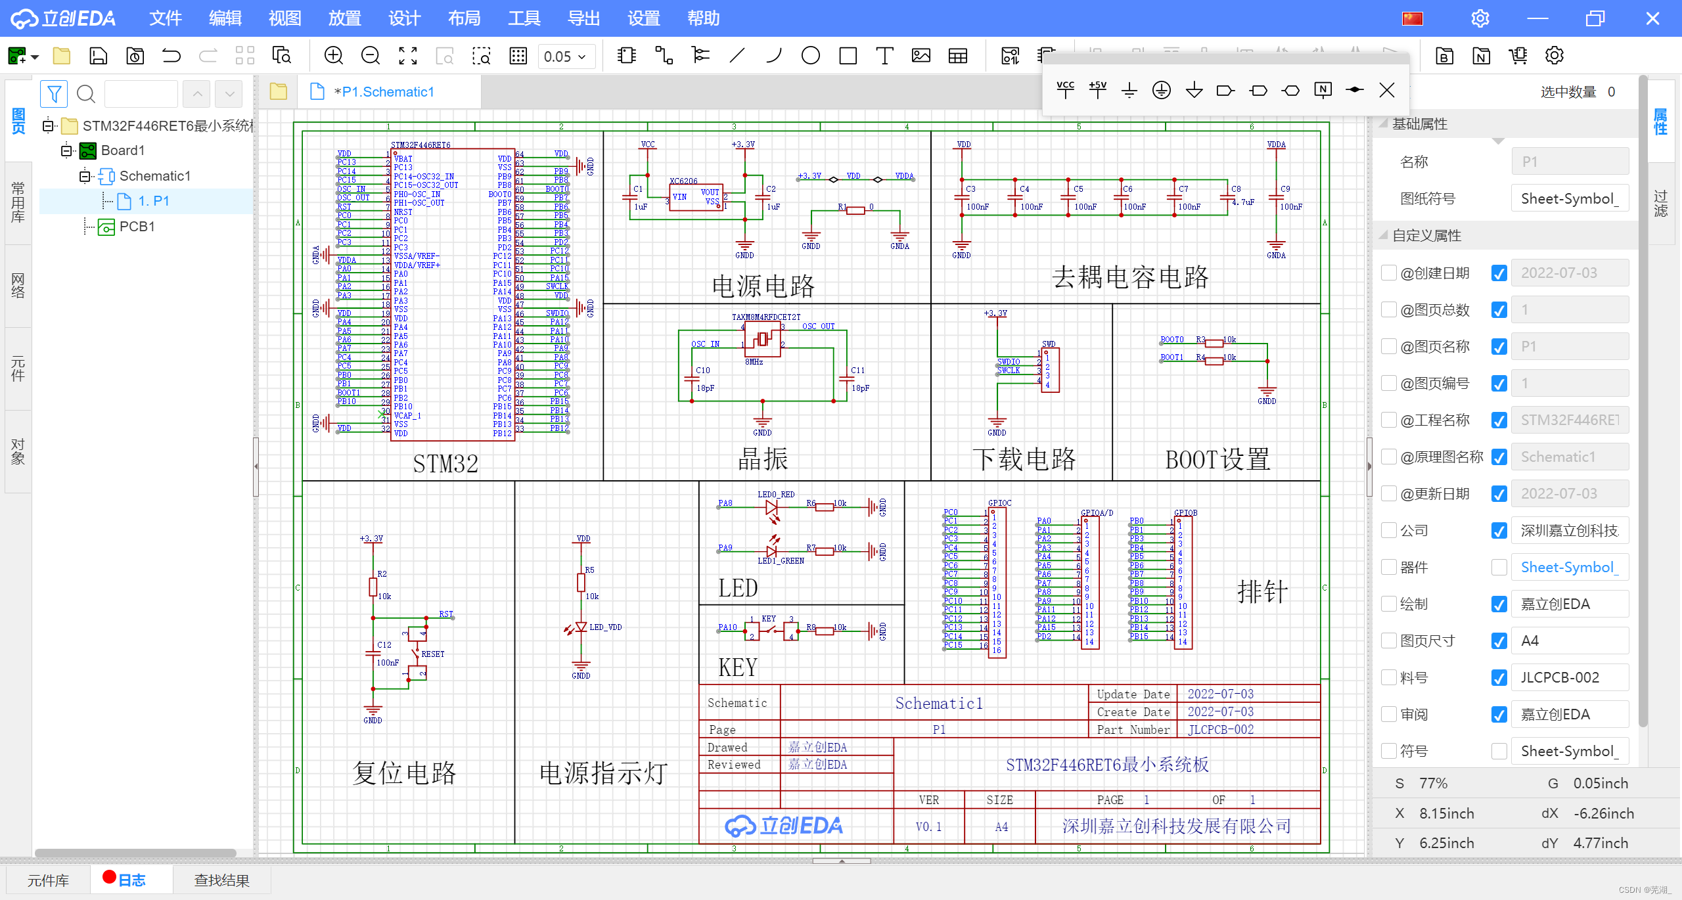Image resolution: width=1682 pixels, height=900 pixels.
Task: Click the project panel search input field
Action: (x=141, y=94)
